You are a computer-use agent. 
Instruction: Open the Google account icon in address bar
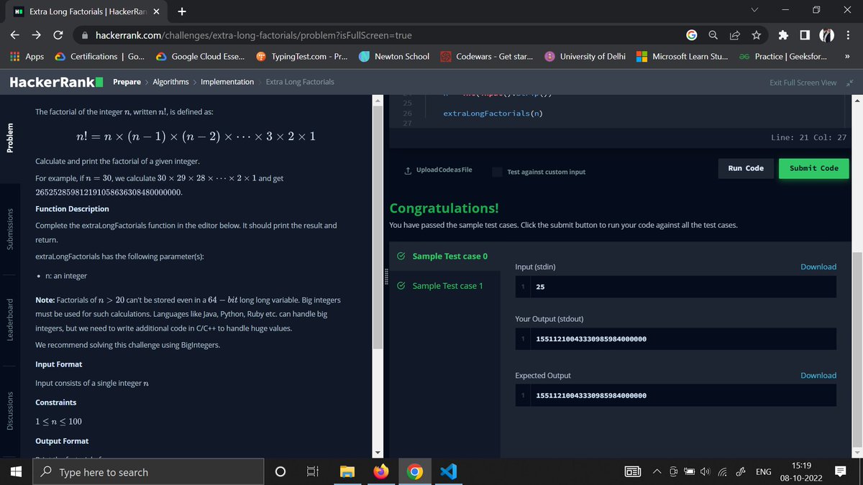[691, 34]
